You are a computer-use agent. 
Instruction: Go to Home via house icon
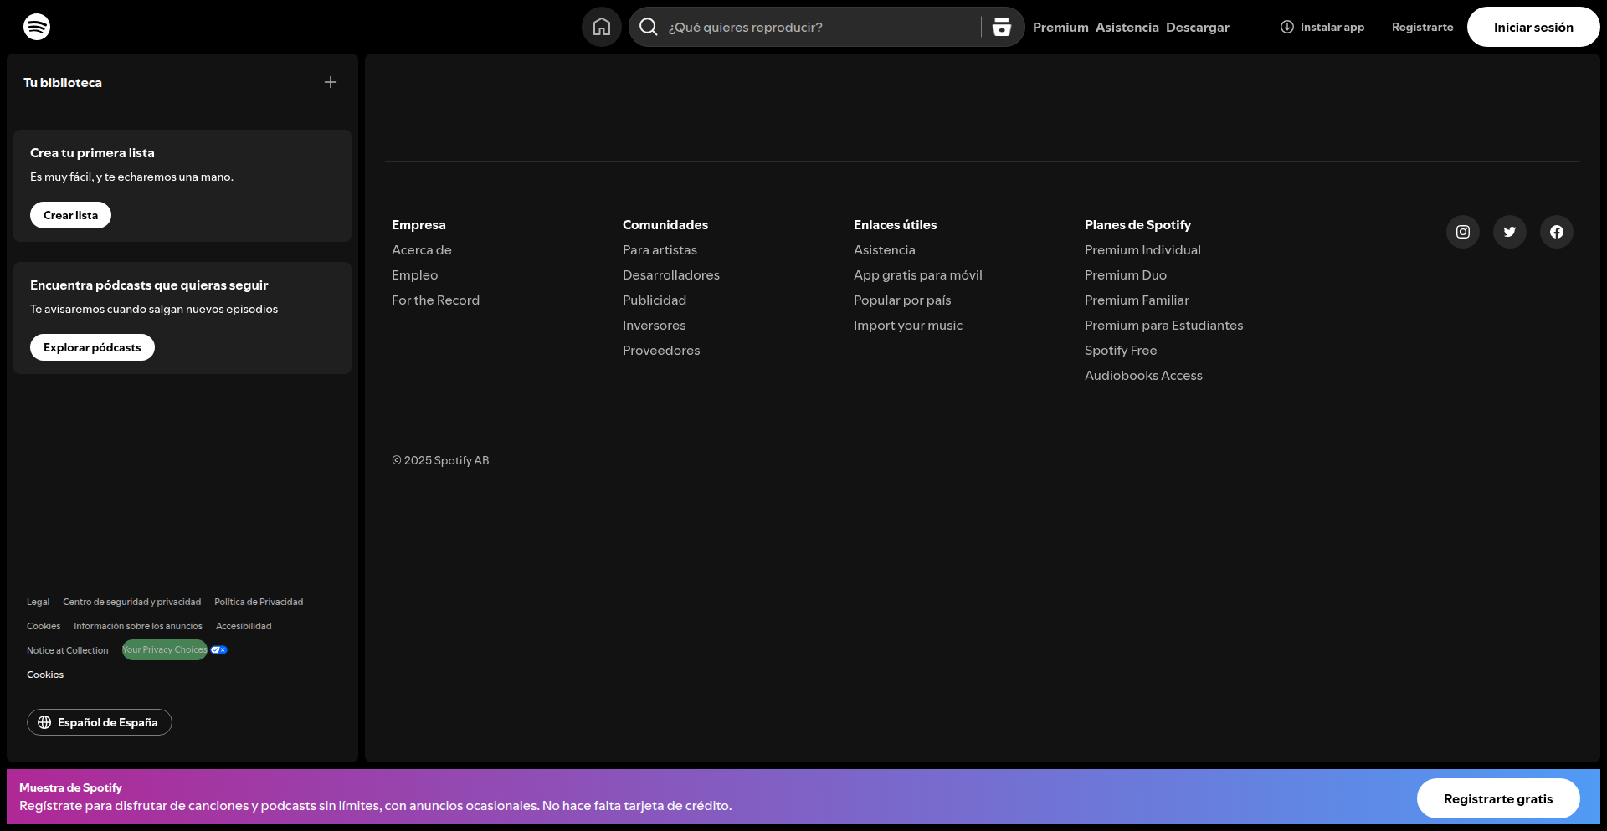(601, 27)
